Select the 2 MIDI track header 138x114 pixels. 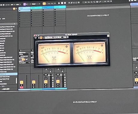pos(36,7)
